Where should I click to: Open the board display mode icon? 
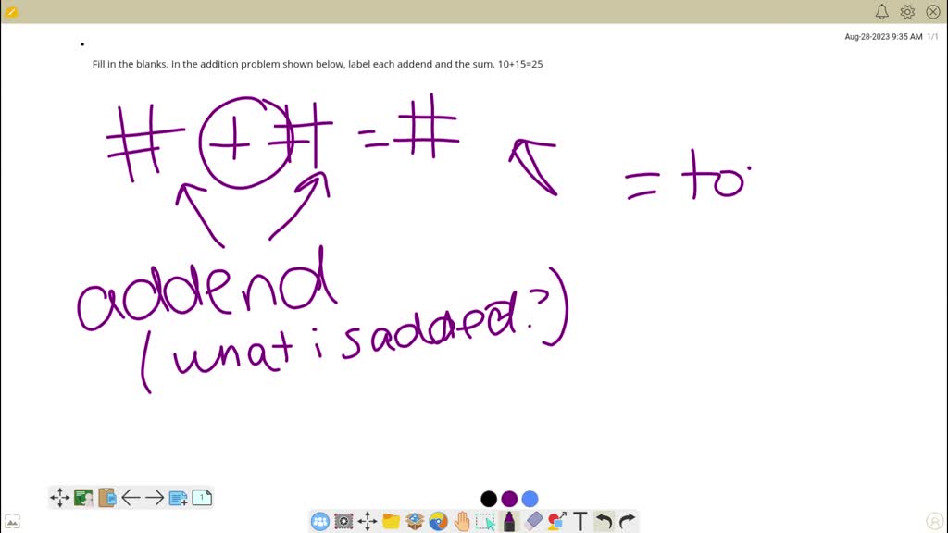coord(82,497)
